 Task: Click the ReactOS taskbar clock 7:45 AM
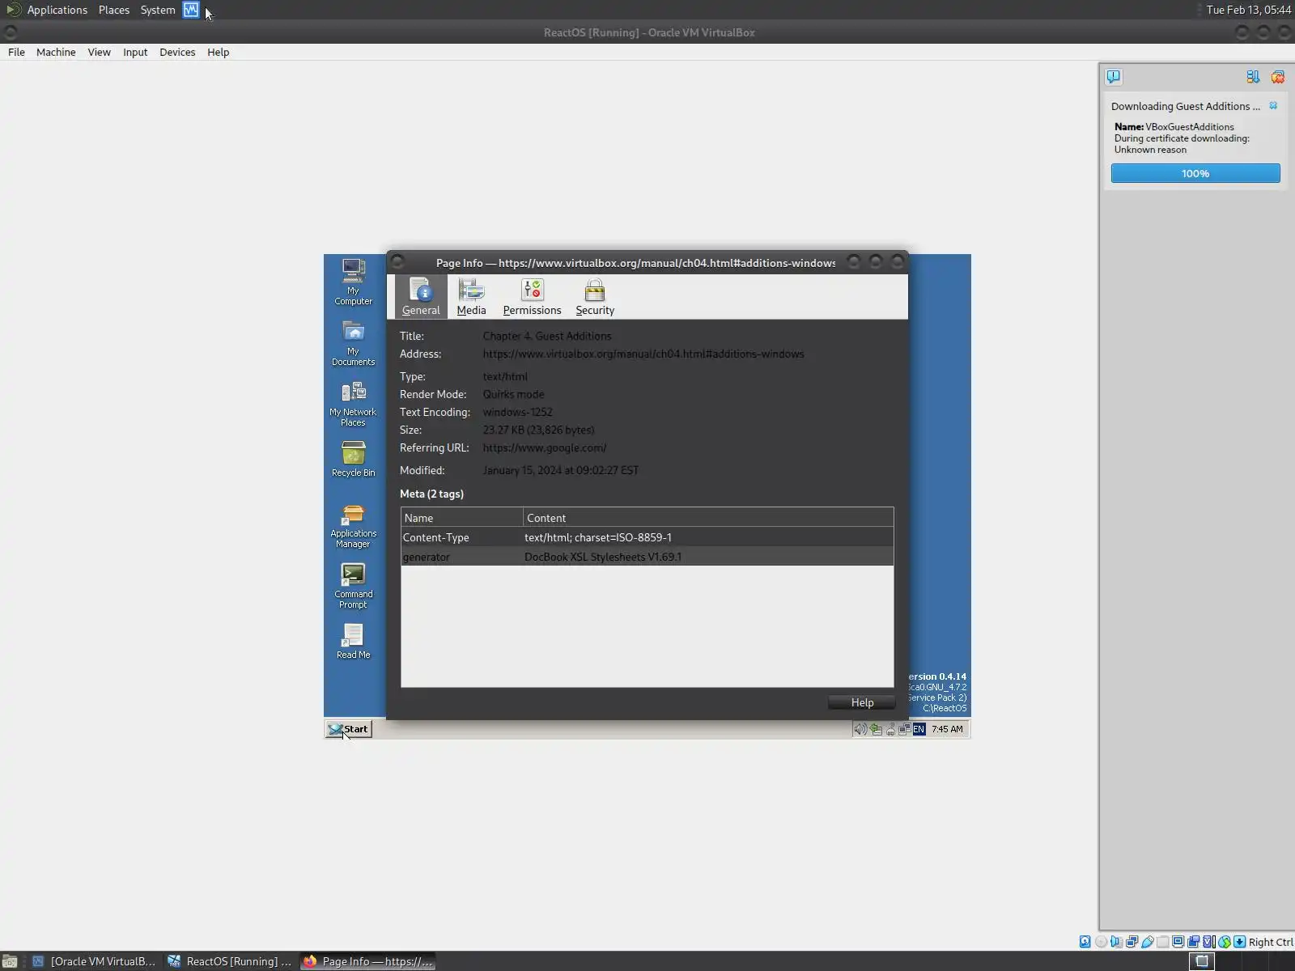(x=947, y=729)
